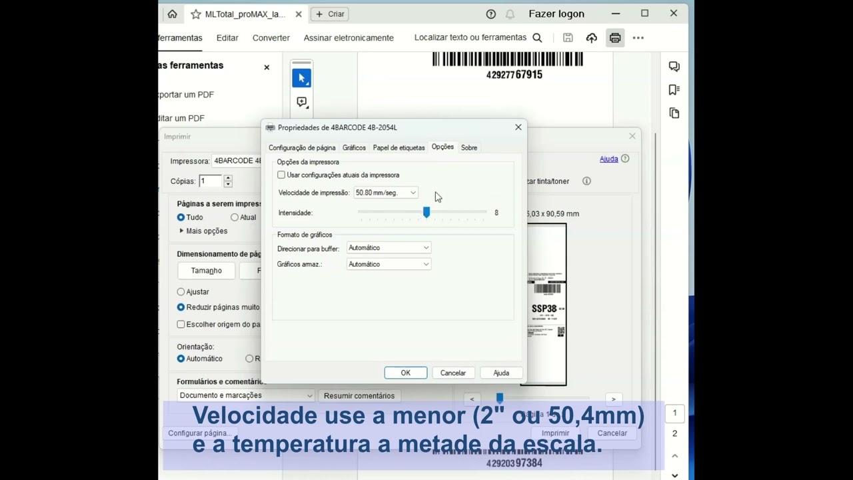Open the page thumbnails panel icon
Image resolution: width=853 pixels, height=480 pixels.
point(674,113)
